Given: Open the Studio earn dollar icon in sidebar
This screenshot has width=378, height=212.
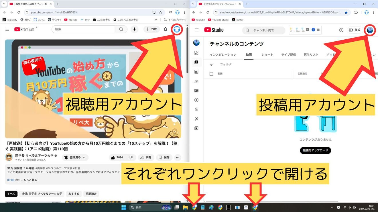Looking at the screenshot, I should click(196, 110).
